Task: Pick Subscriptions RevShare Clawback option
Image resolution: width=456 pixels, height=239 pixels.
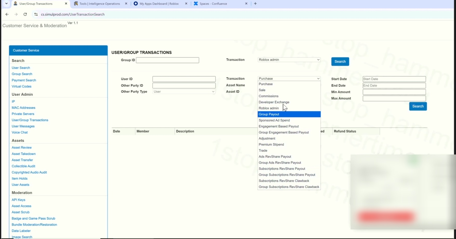Action: (x=289, y=181)
